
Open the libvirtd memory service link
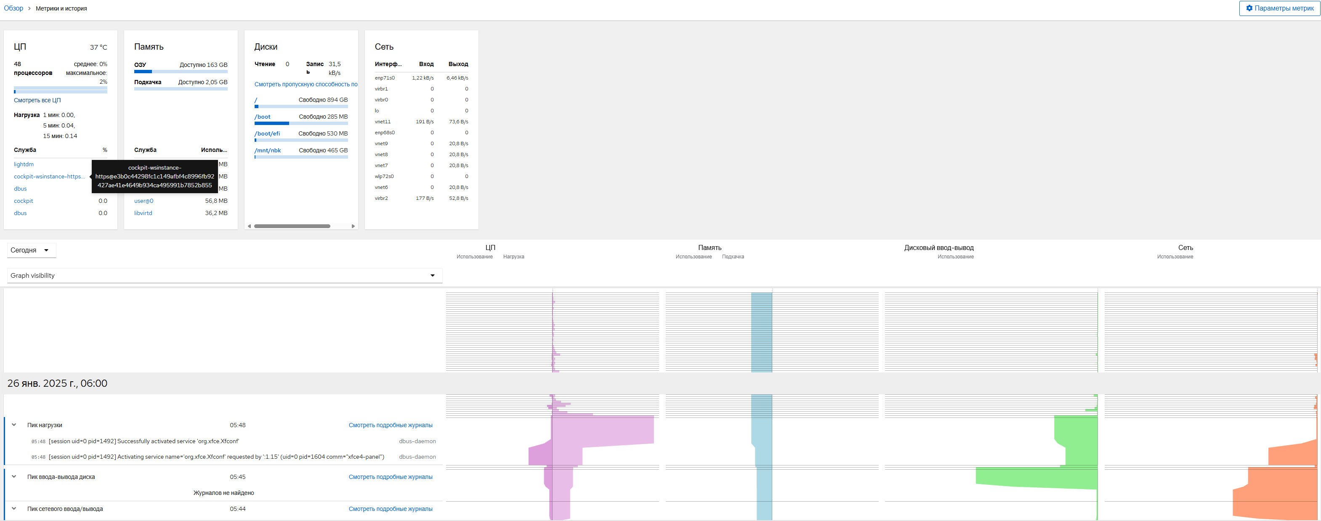143,213
